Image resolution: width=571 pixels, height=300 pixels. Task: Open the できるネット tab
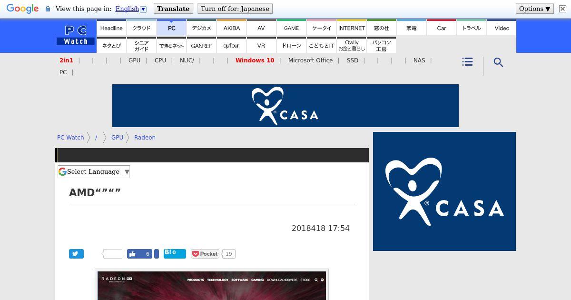point(171,46)
